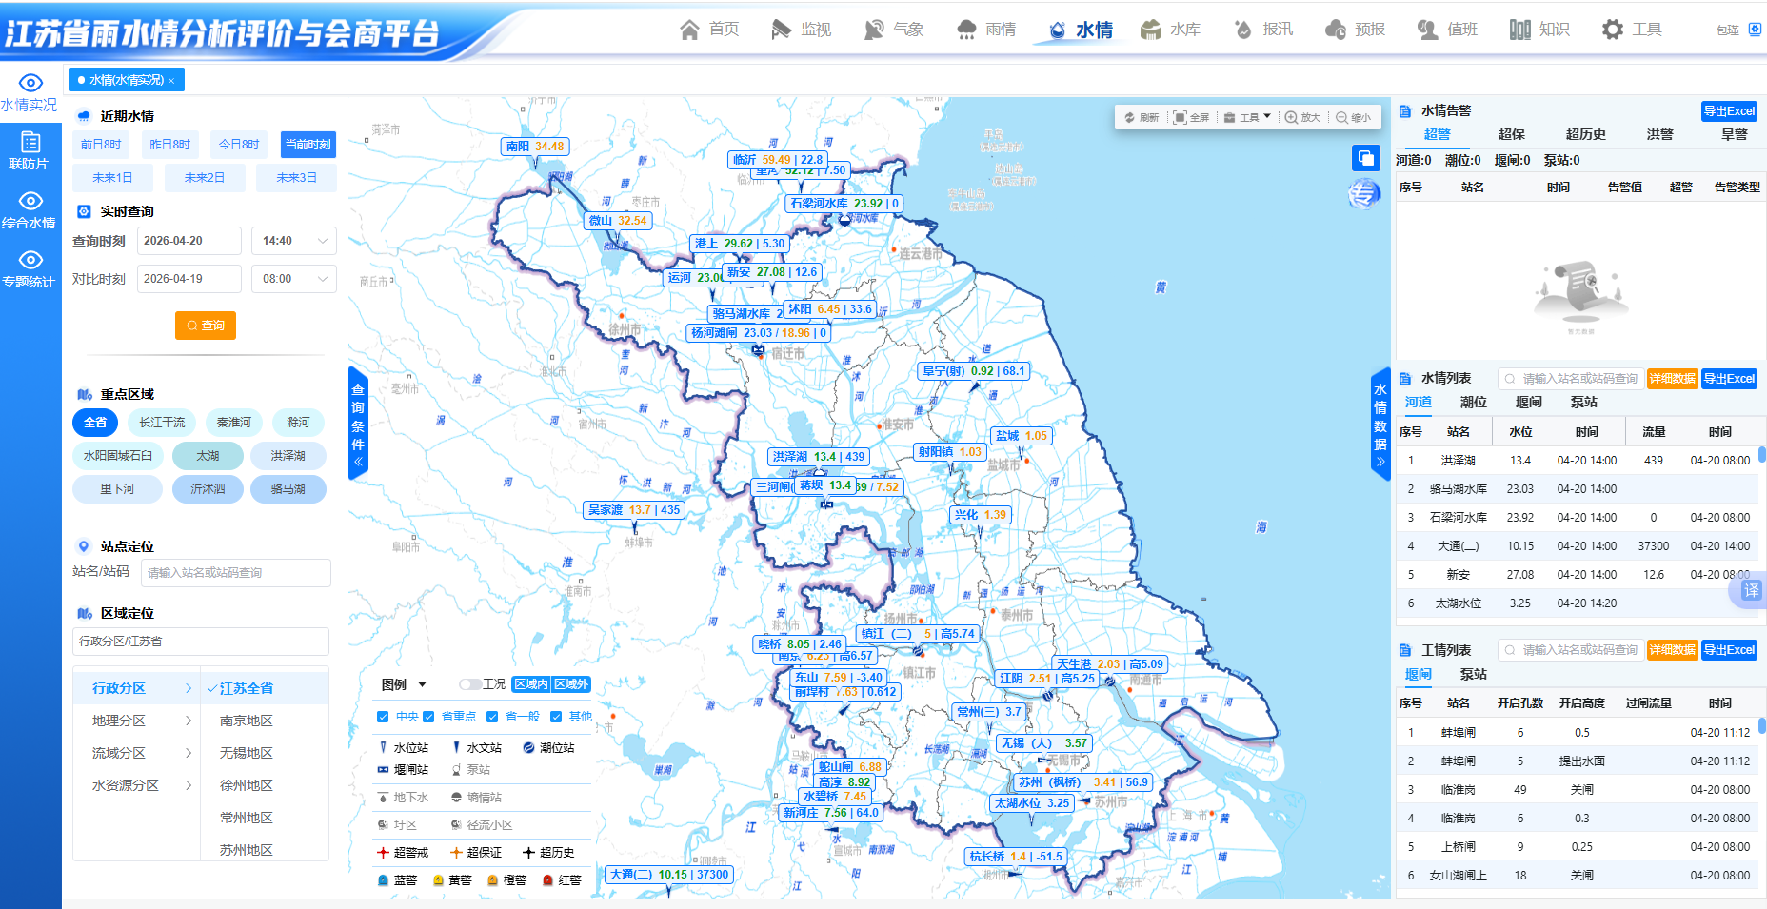Export 水情告警 with 导出Excel button
The height and width of the screenshot is (909, 1767).
[1728, 111]
